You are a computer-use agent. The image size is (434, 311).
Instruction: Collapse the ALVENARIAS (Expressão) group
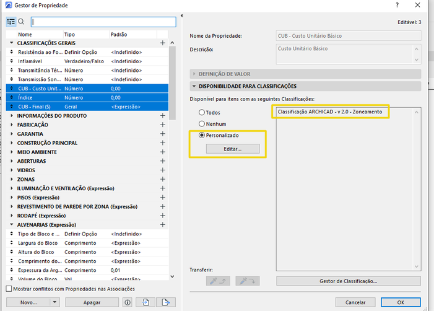point(11,225)
